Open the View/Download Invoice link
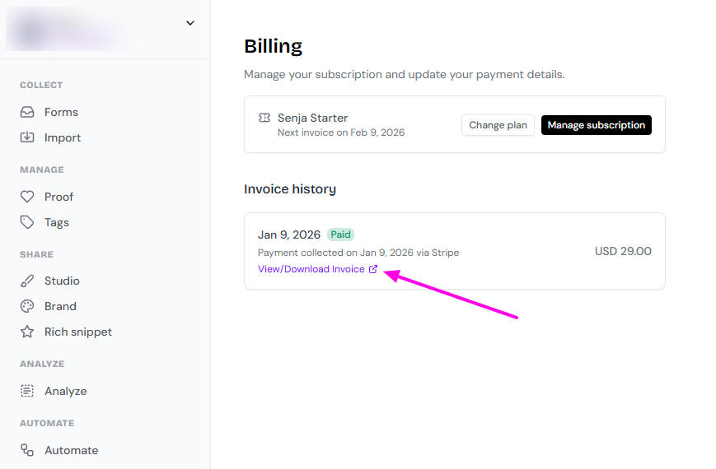The height and width of the screenshot is (469, 716). tap(311, 269)
